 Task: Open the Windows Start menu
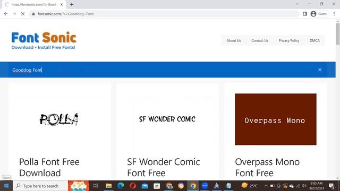point(6,186)
